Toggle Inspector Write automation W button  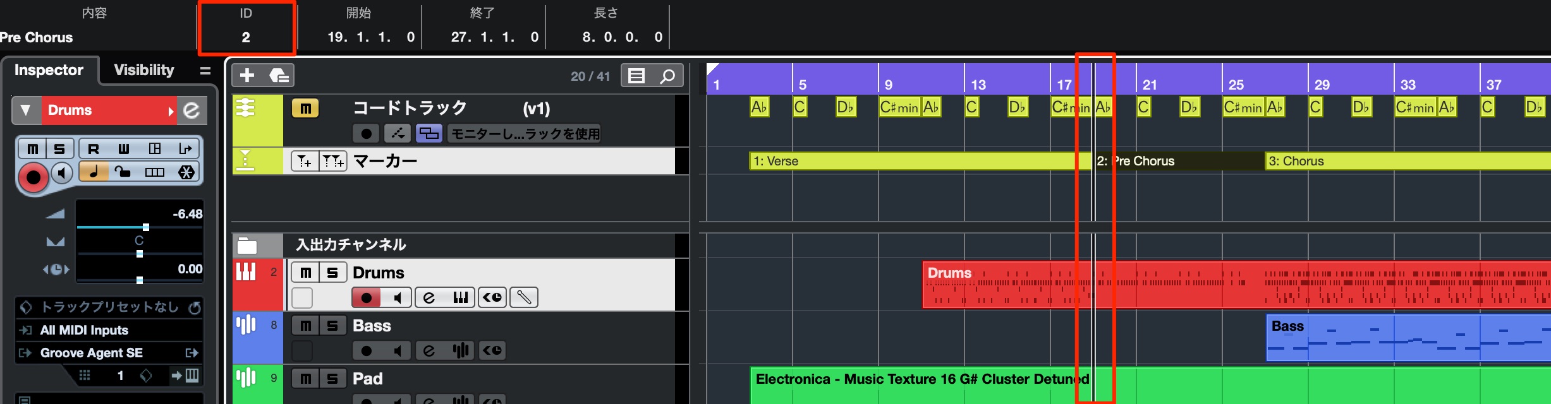(x=124, y=149)
